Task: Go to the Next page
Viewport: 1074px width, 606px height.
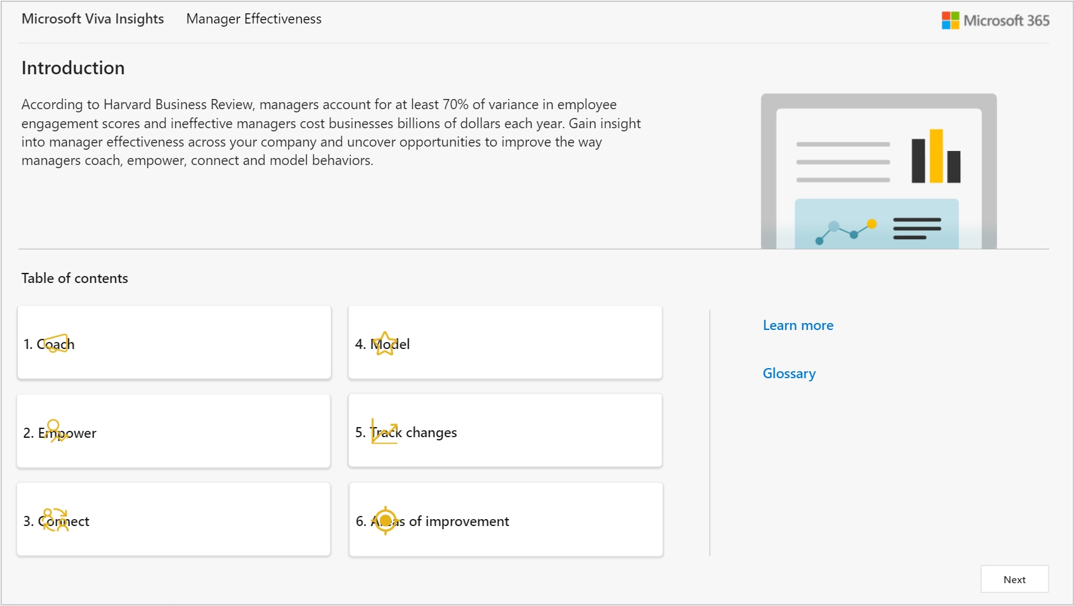Action: click(x=1014, y=579)
